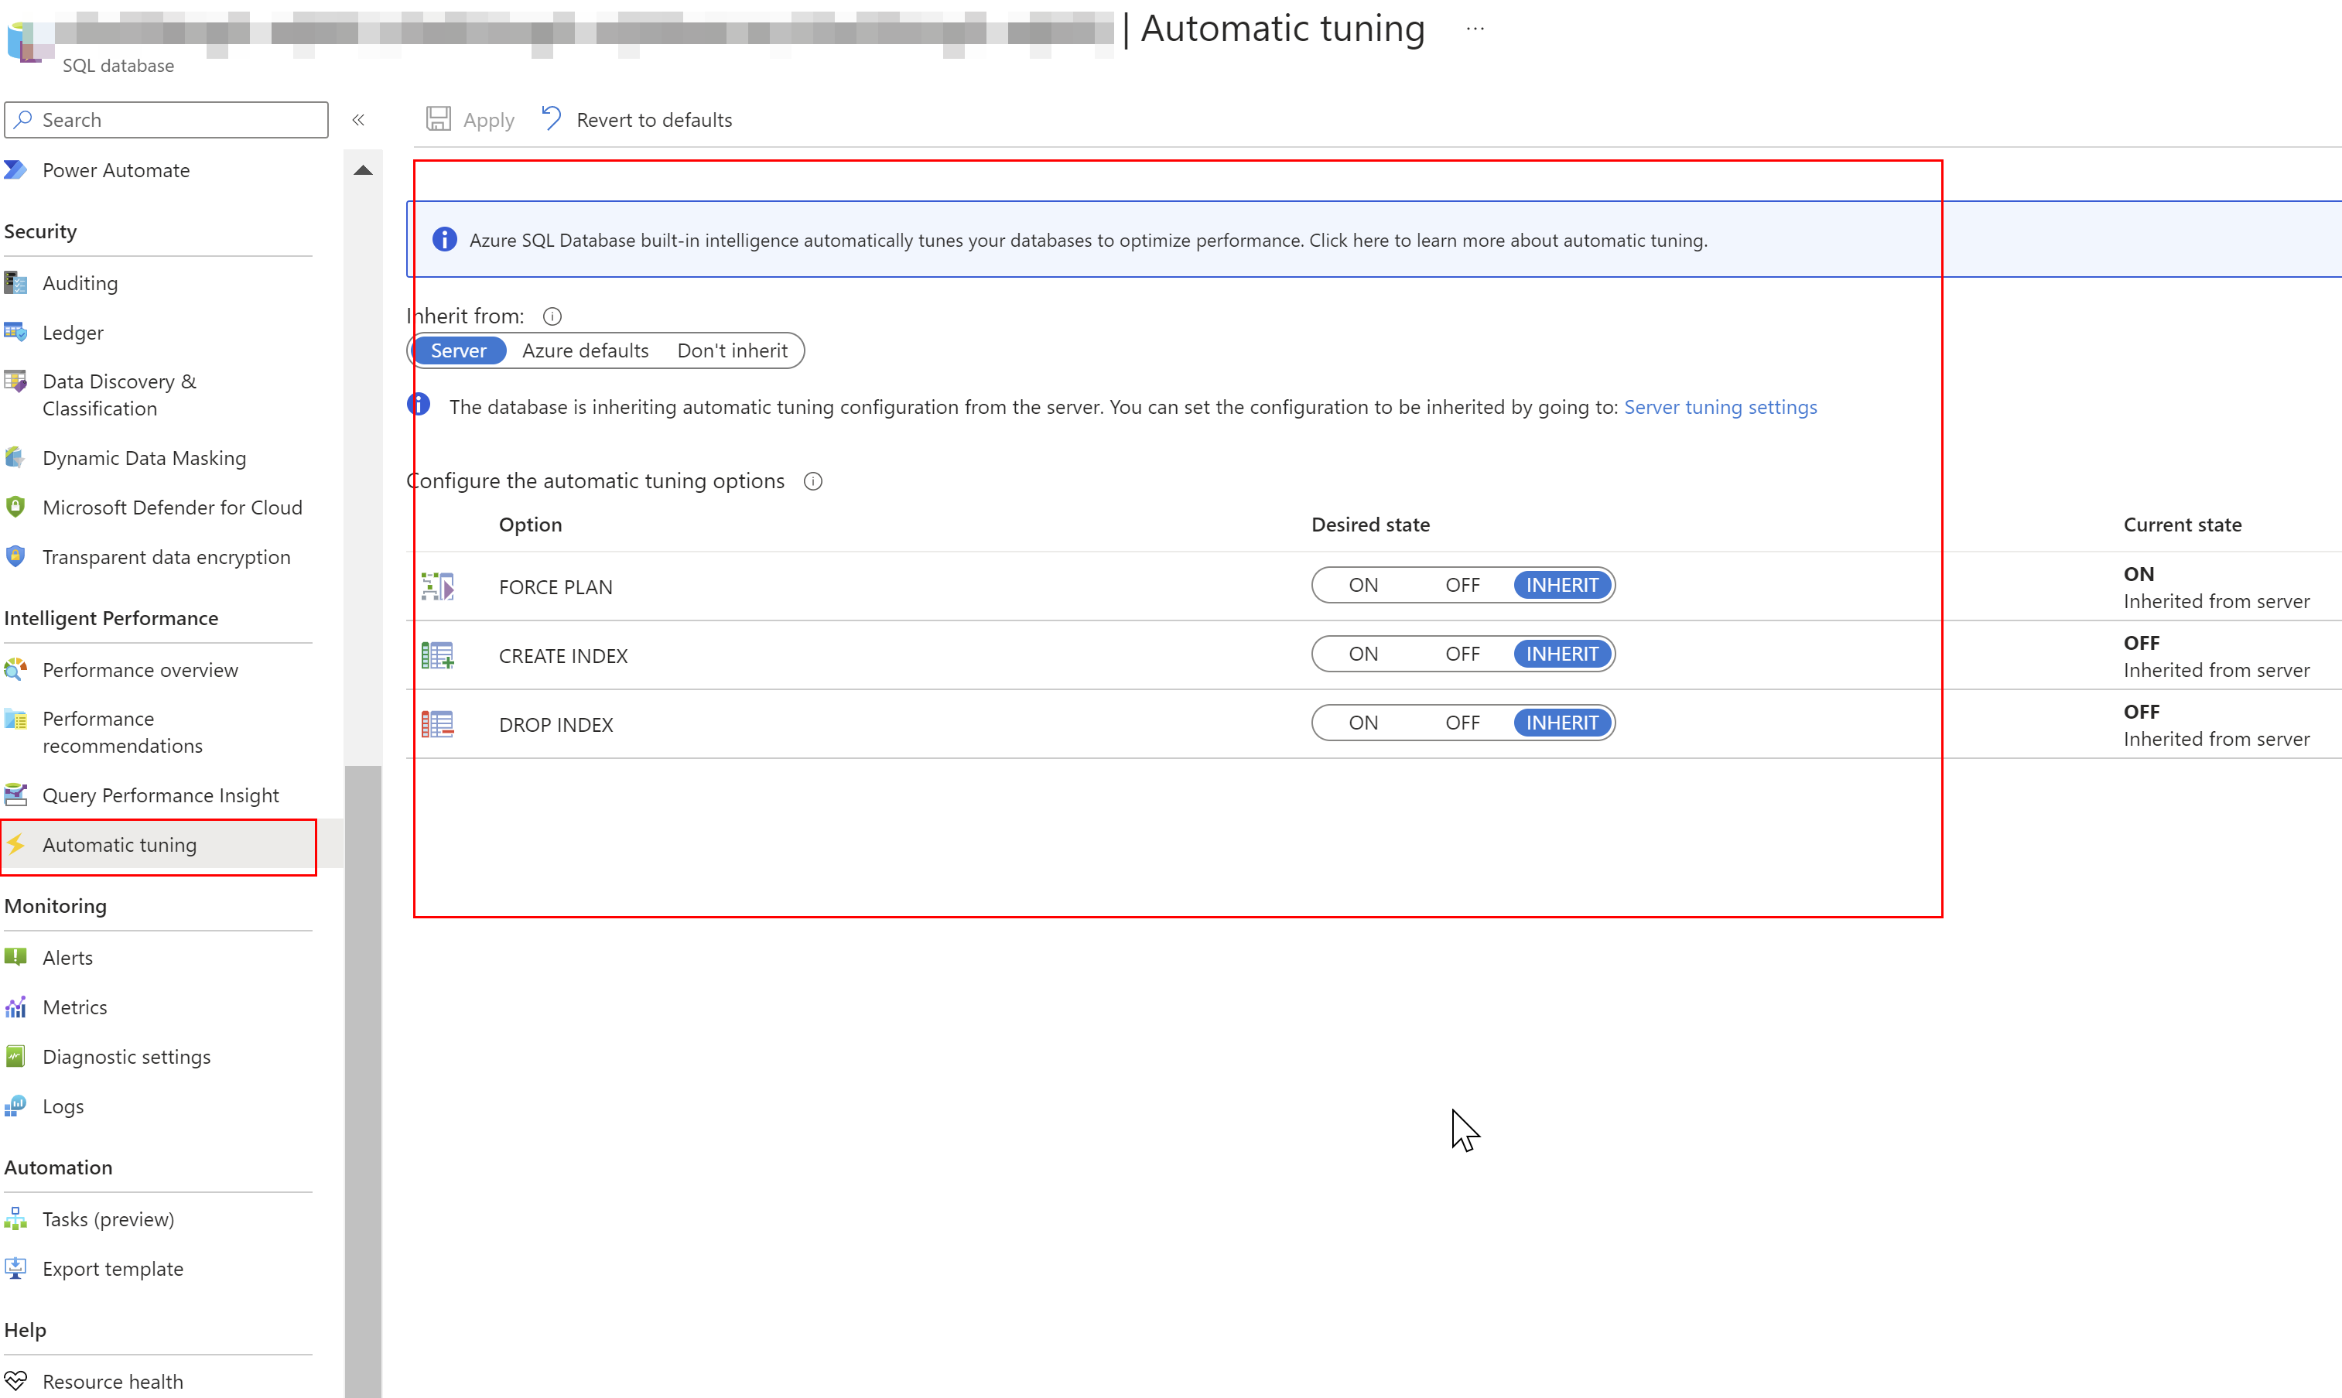Viewport: 2342px width, 1398px height.
Task: Click the Automatic tuning lightning icon
Action: coord(15,844)
